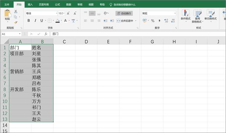Toggle middle vertical alignment
Viewport: 226px width, 133px height.
click(92, 13)
